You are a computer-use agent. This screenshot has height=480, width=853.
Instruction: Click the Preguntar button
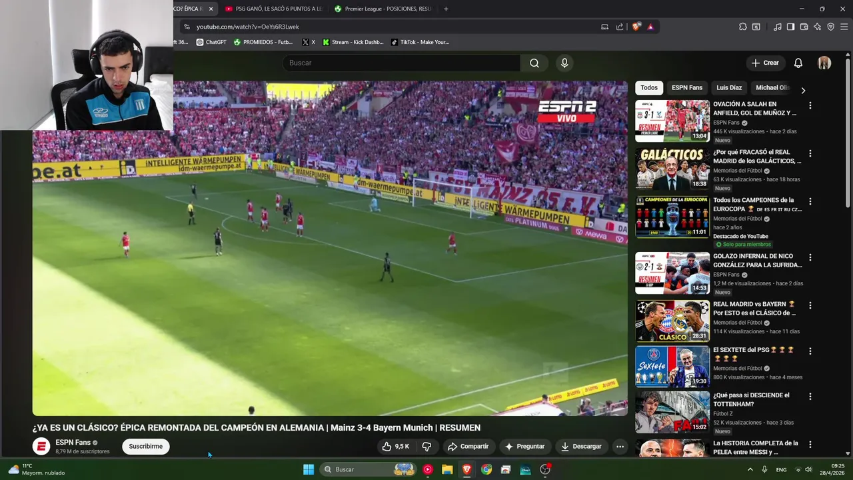(525, 447)
